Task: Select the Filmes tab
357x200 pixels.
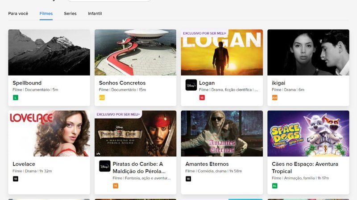Action: (46, 14)
